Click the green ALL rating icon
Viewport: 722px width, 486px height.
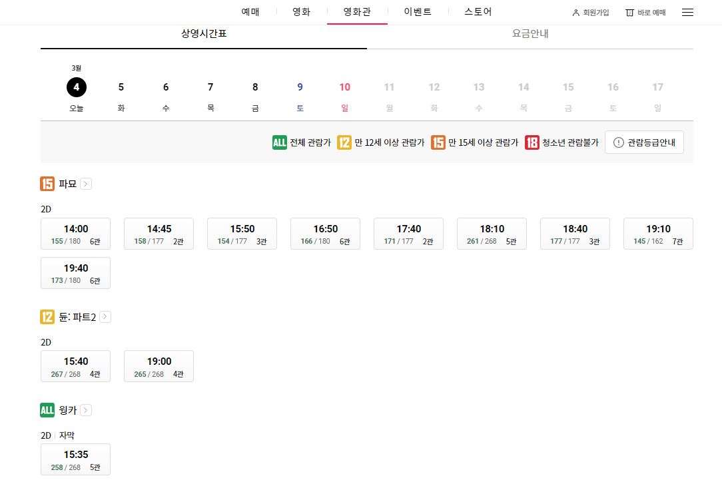tap(279, 142)
